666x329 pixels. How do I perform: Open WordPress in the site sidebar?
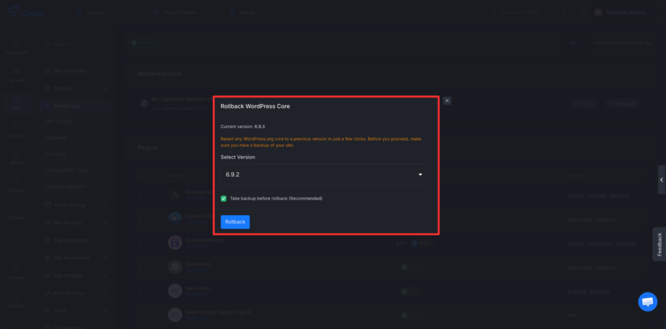click(x=66, y=106)
